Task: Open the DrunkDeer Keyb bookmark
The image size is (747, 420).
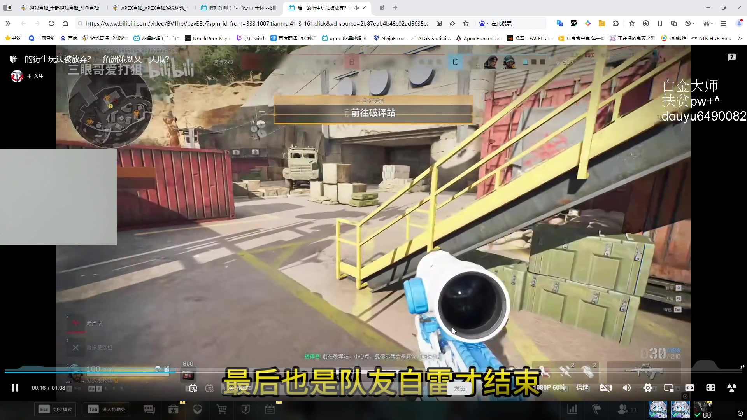Action: tap(208, 38)
